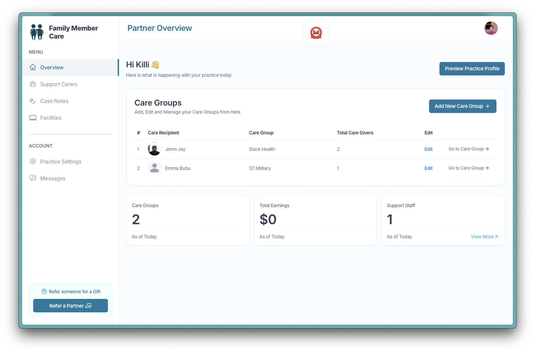Click the Care Group column header

pyautogui.click(x=261, y=133)
